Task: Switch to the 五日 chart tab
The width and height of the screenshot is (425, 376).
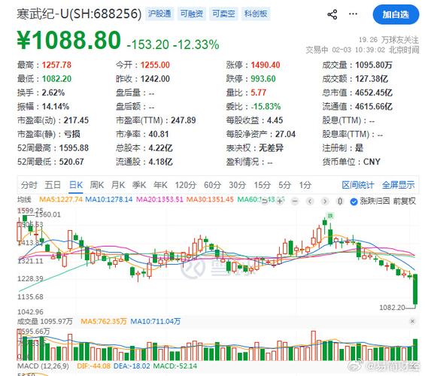Action: [x=53, y=185]
